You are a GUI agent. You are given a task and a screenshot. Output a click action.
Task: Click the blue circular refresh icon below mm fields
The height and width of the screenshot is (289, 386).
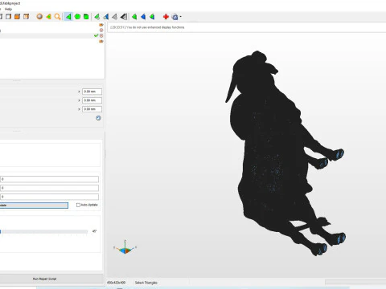tap(98, 118)
